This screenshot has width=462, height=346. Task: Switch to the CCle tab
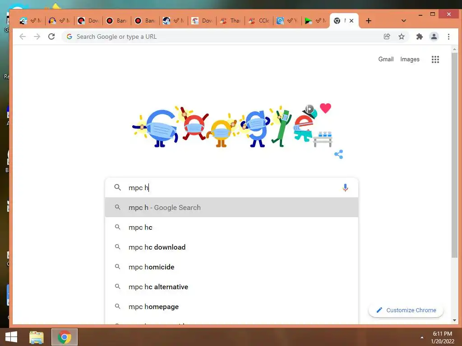pyautogui.click(x=259, y=21)
